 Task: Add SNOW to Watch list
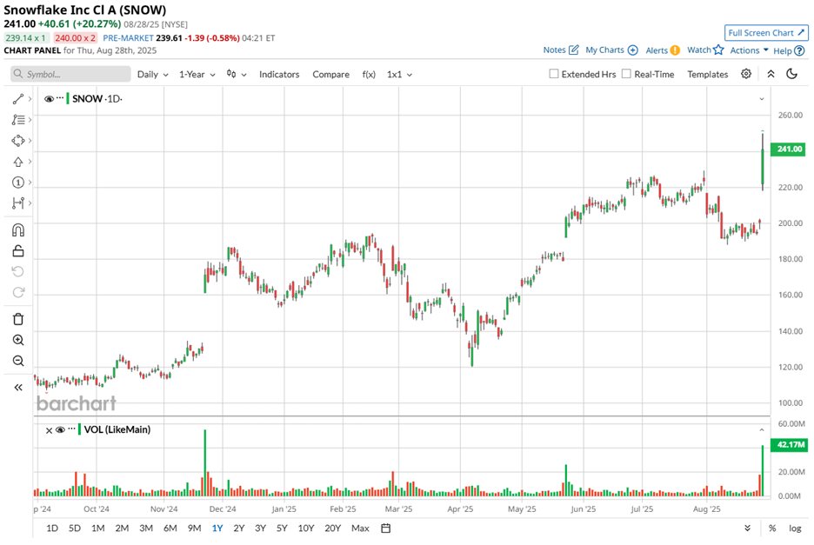(x=705, y=50)
